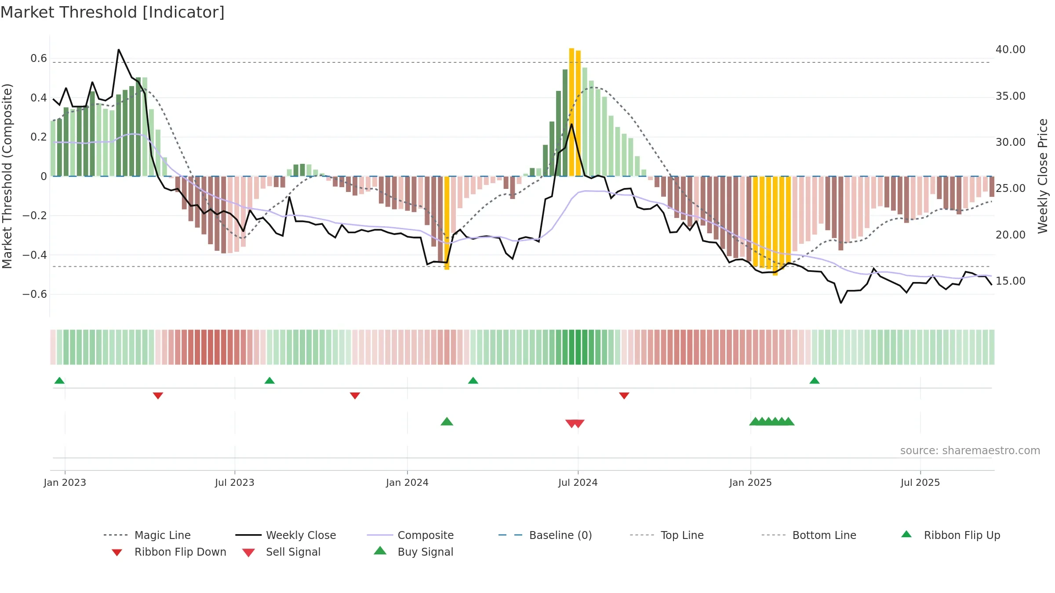Toggle the Ribbon Flip Down legend entry
Viewport: 1055px width, 593px height.
click(168, 552)
